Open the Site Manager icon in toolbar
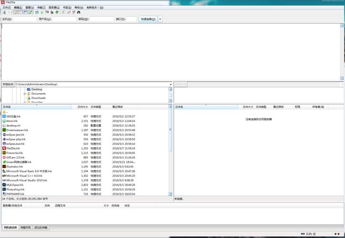Viewport: 345px width, 238px height. (x=4, y=12)
